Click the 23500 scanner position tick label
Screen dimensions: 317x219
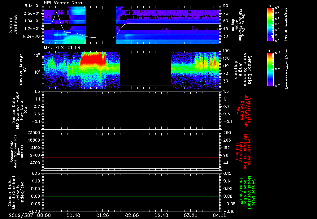(34, 133)
